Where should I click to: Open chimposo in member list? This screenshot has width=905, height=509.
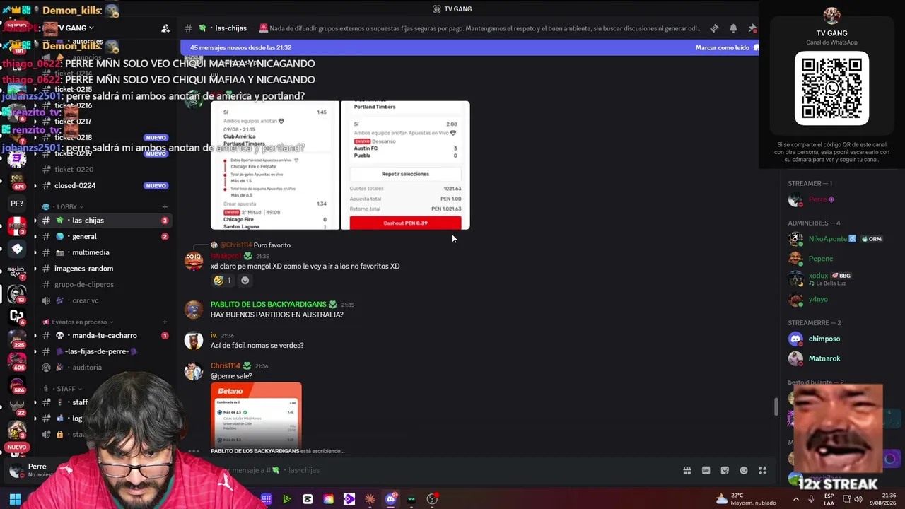834,339
